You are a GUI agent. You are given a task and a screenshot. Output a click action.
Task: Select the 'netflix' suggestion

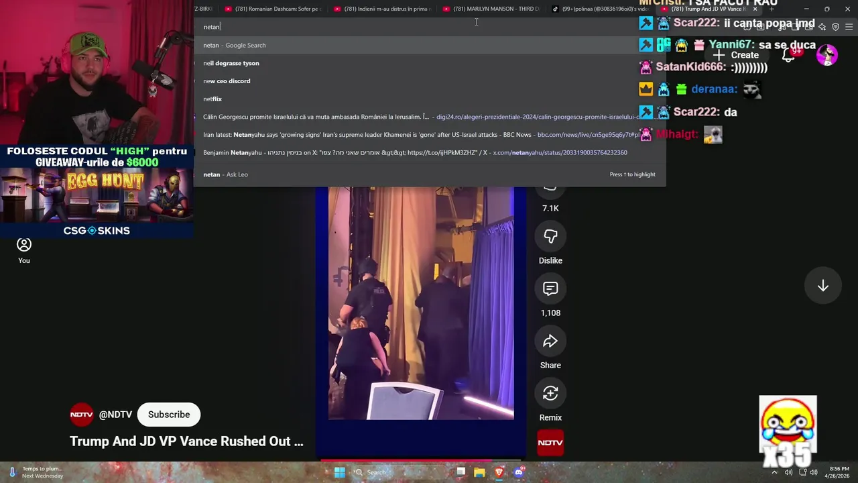click(430, 99)
